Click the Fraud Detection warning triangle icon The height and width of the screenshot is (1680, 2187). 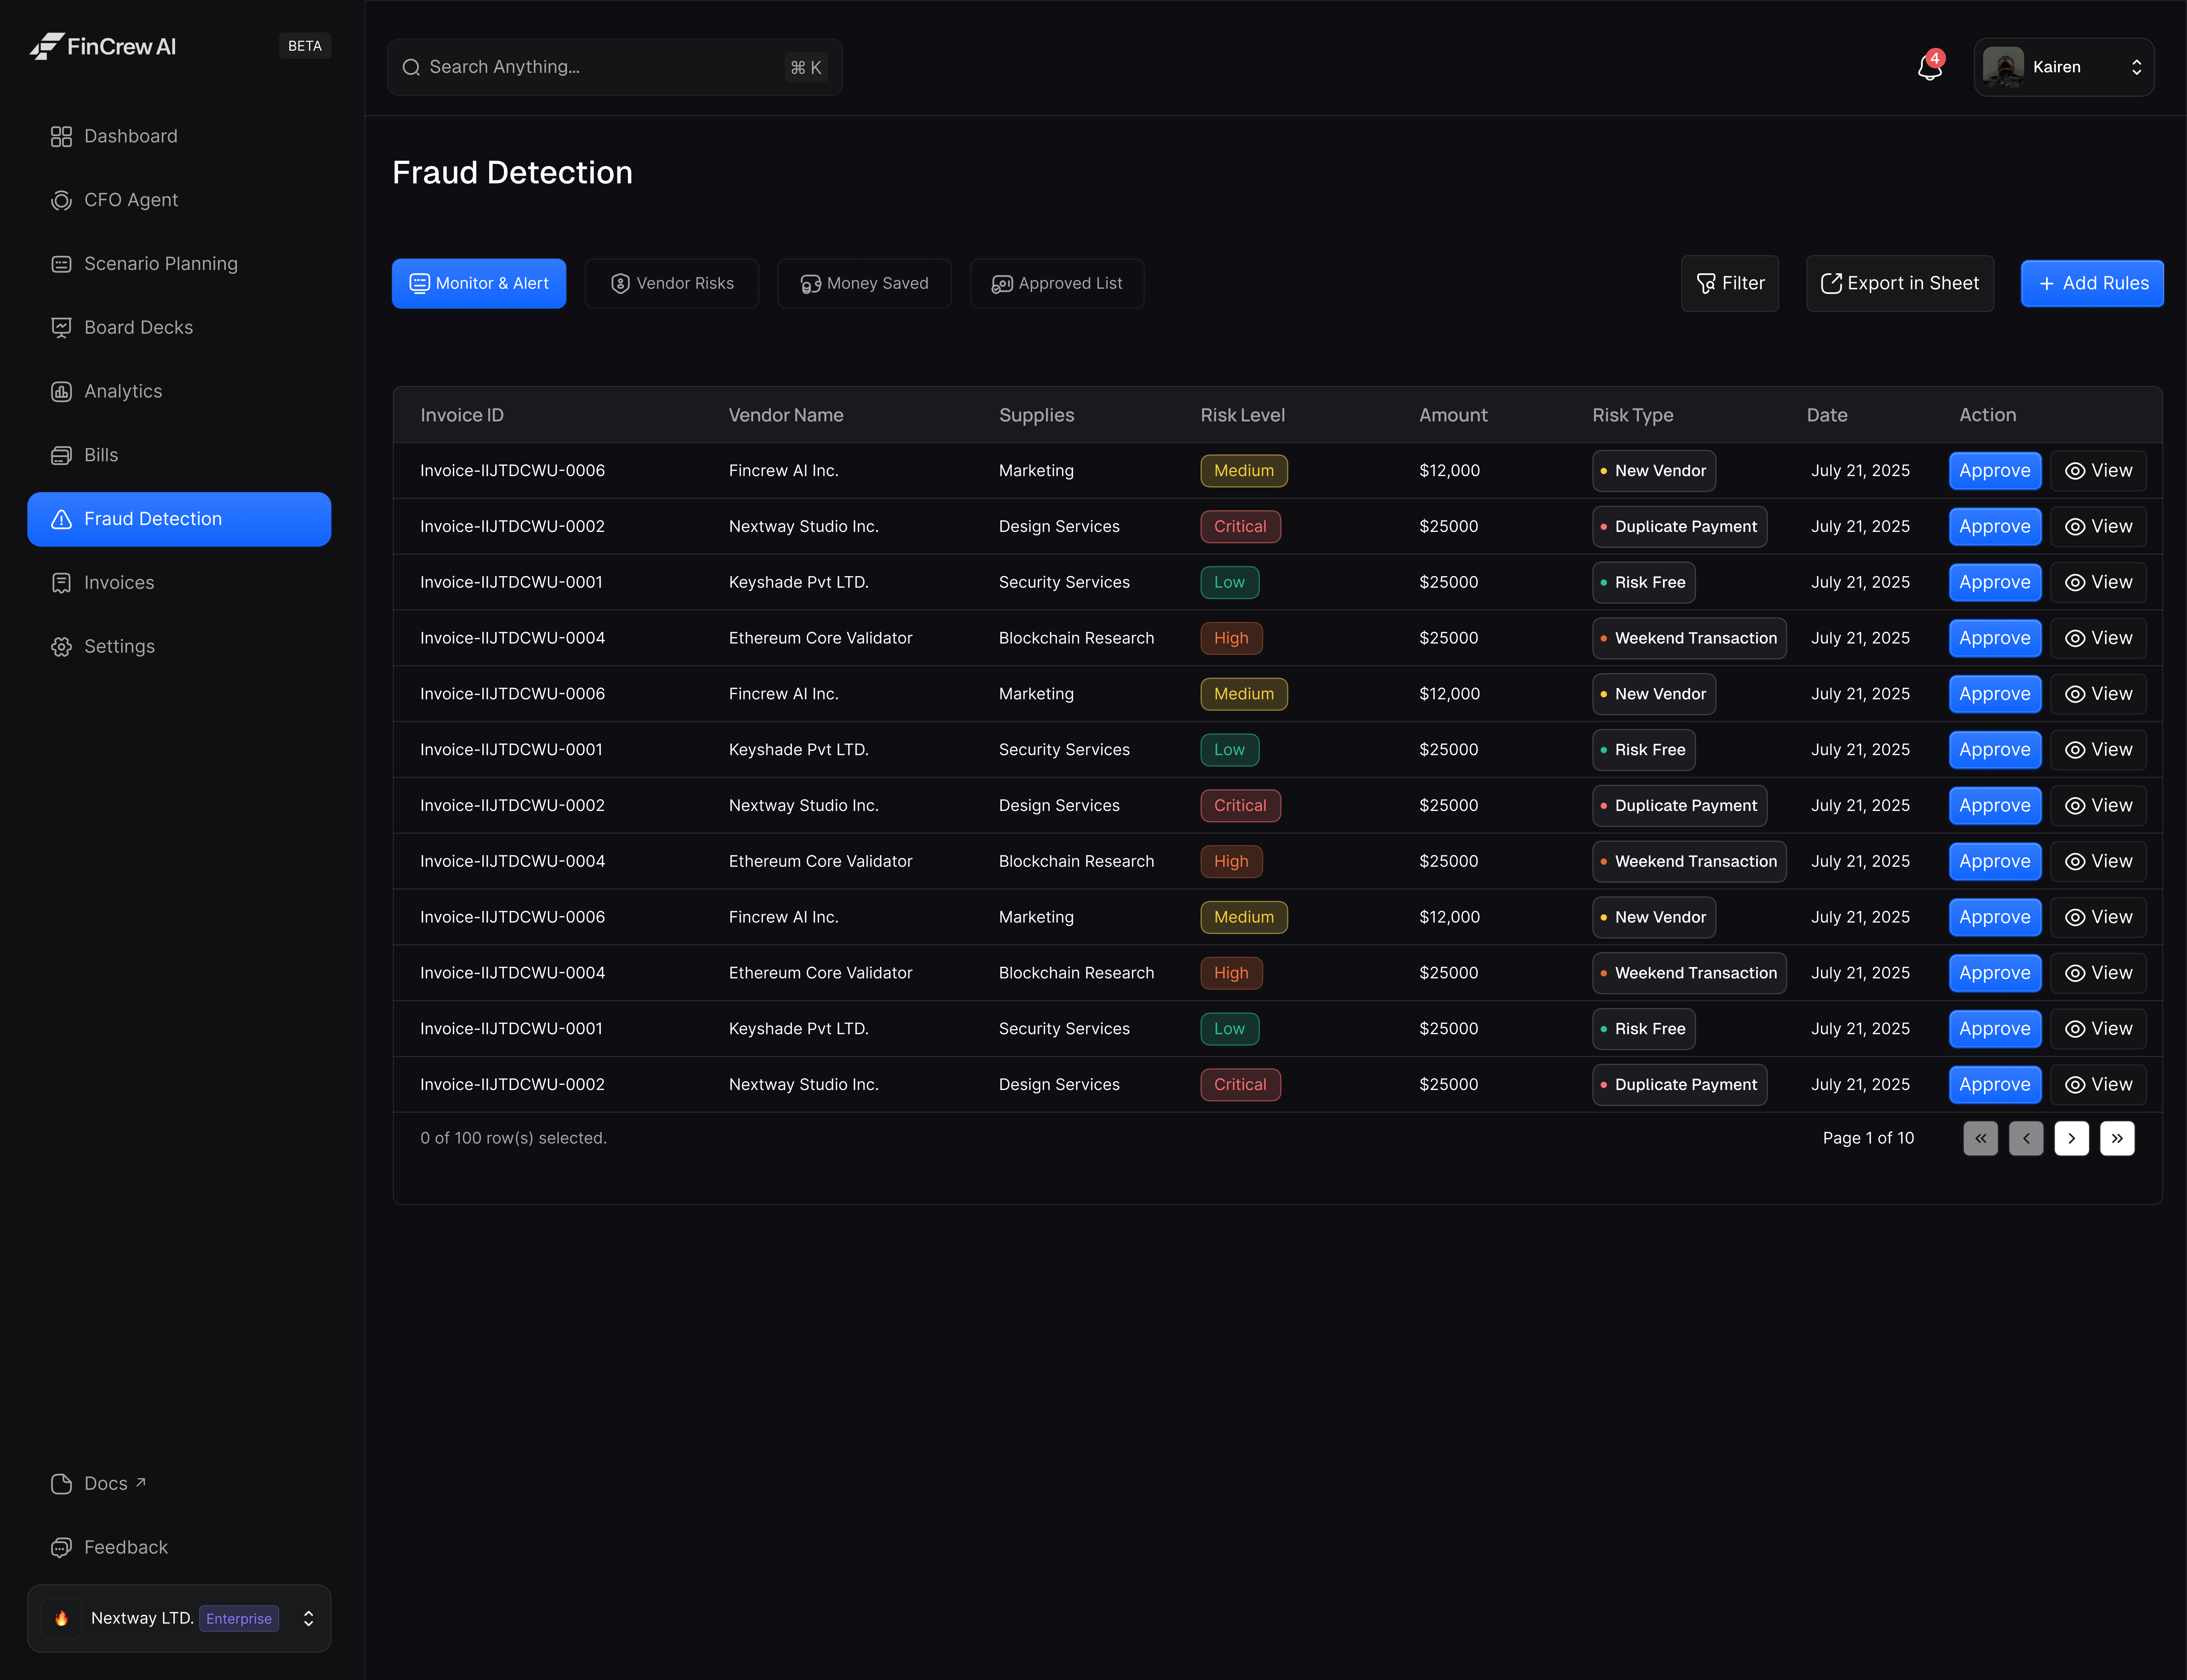point(61,519)
